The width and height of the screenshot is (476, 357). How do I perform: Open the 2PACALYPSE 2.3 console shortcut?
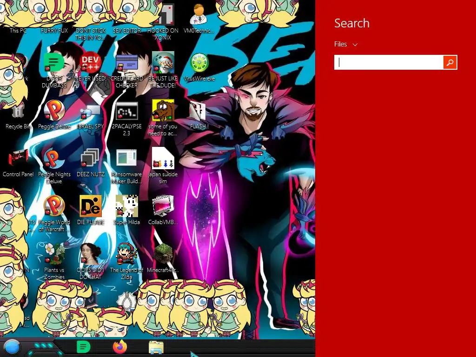click(x=126, y=119)
